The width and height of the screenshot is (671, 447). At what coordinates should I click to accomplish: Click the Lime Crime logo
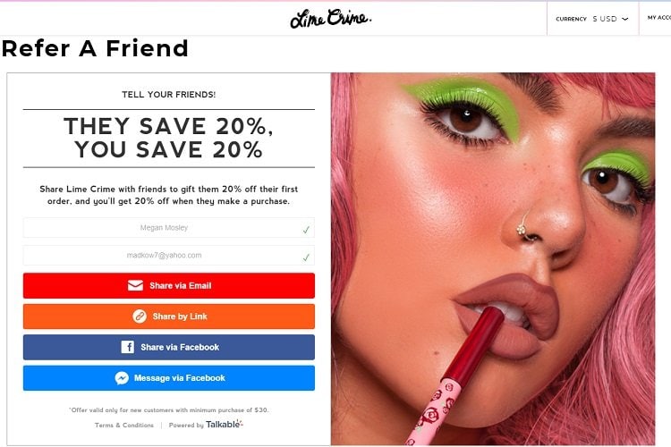point(331,19)
